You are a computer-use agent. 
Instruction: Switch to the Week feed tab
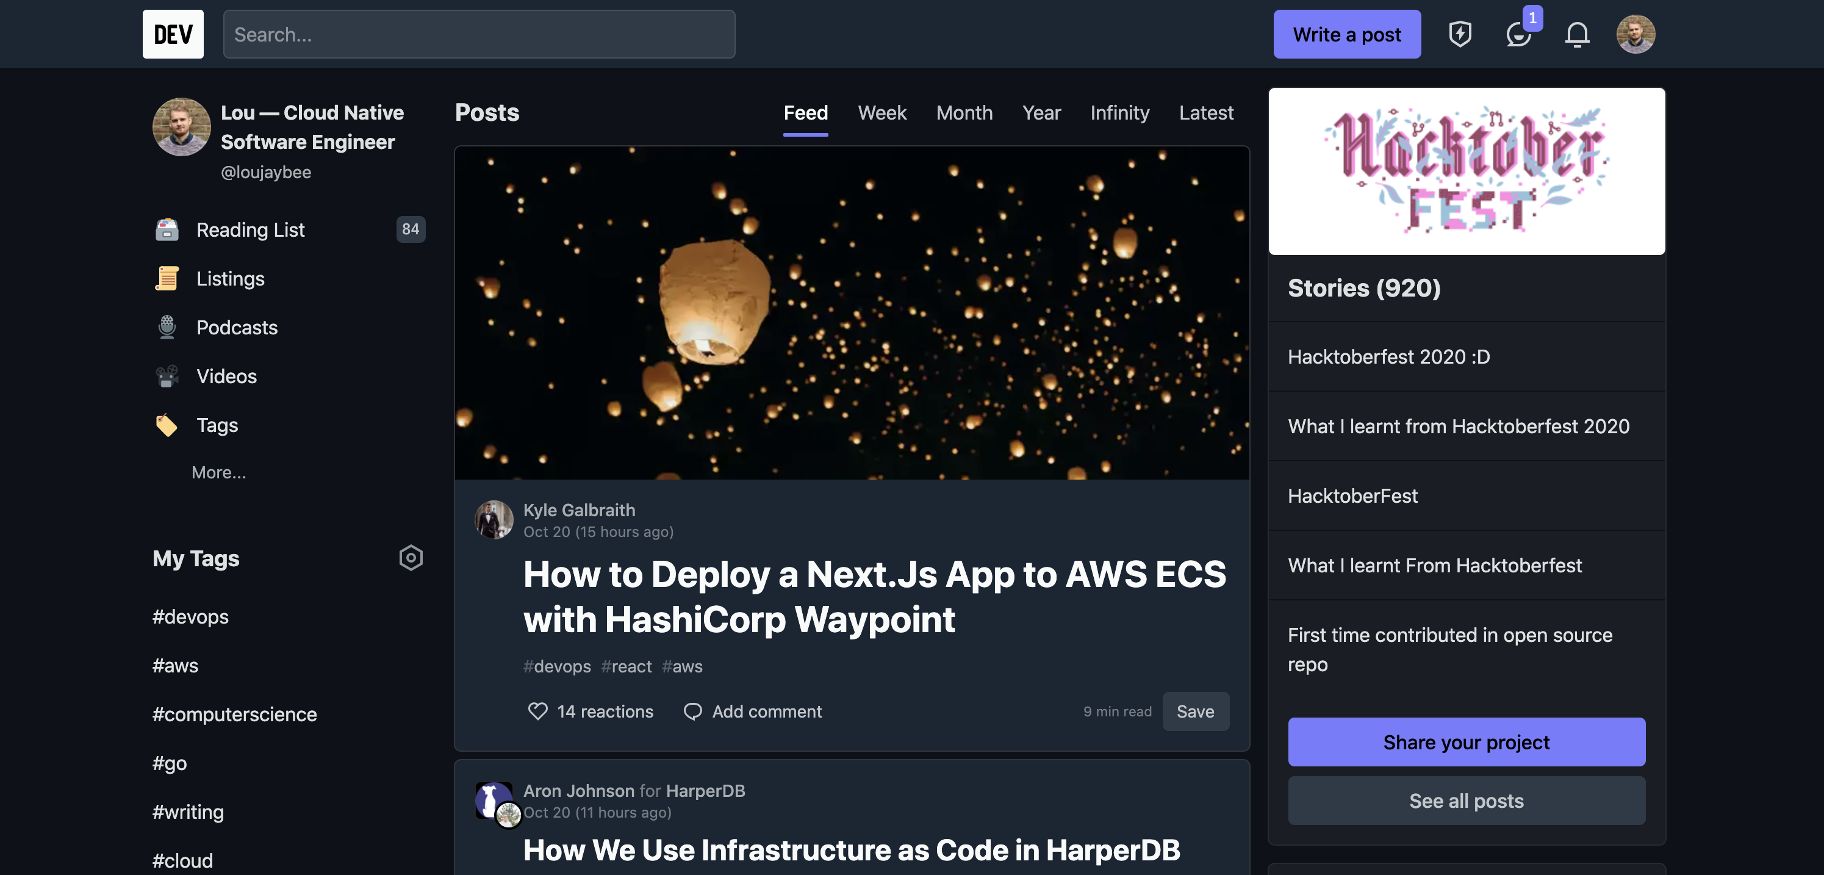881,113
